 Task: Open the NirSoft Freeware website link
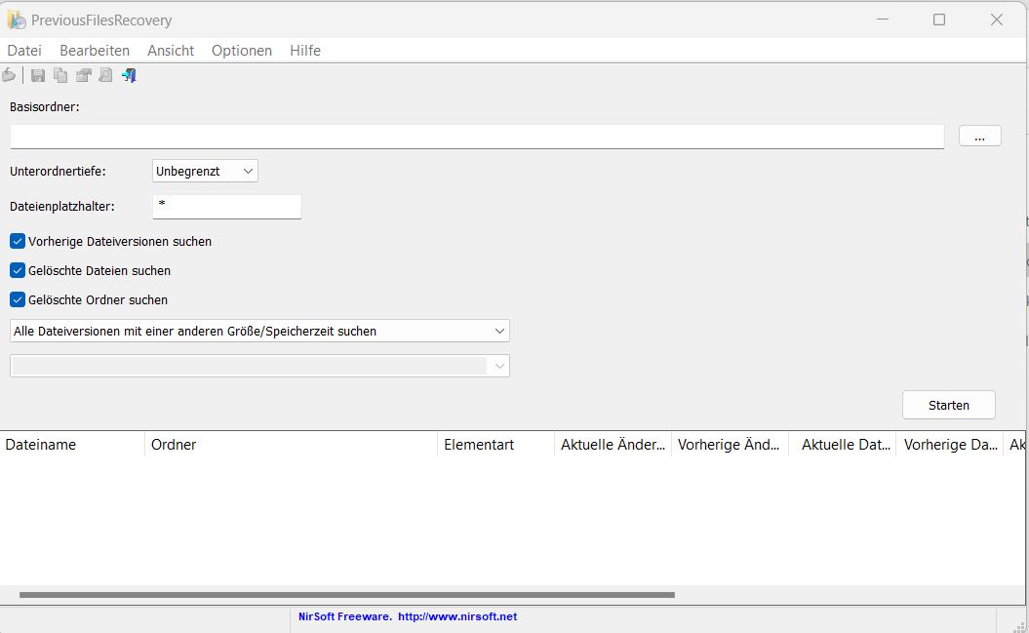pos(408,616)
